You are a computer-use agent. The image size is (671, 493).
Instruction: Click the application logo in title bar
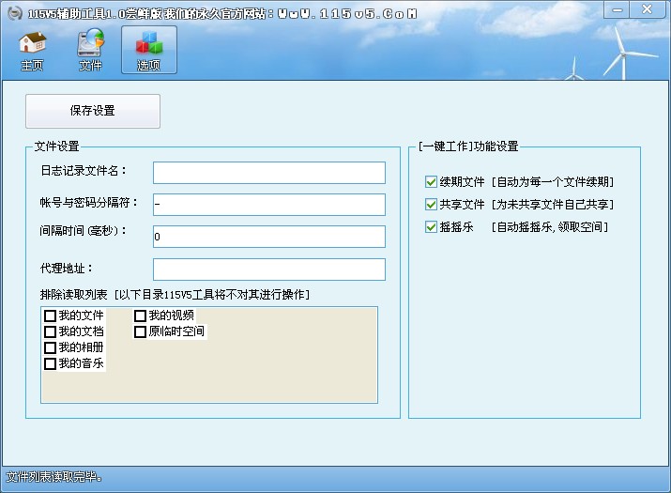click(15, 13)
